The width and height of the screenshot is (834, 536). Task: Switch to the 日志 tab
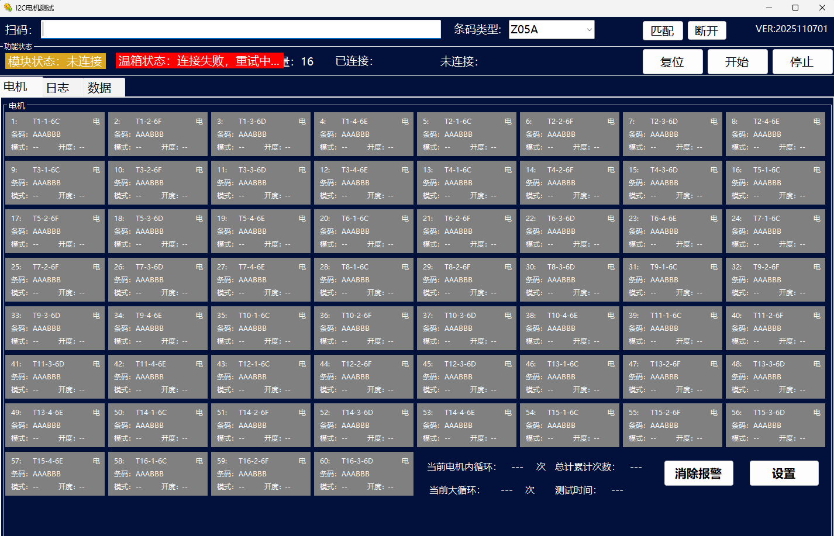pyautogui.click(x=58, y=88)
